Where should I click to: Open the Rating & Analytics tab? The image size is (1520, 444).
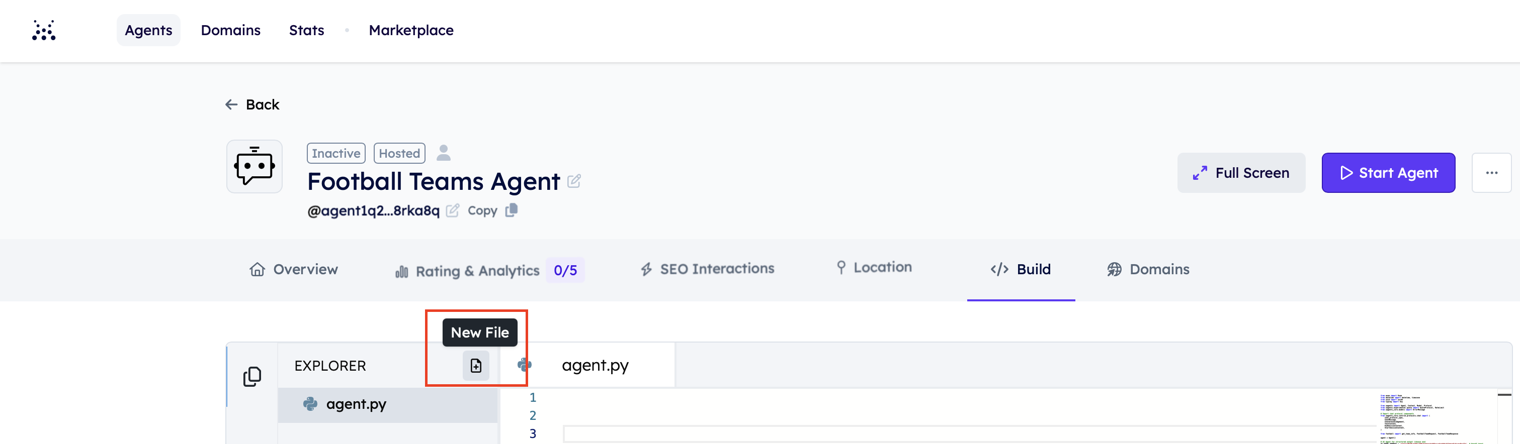[x=468, y=270]
